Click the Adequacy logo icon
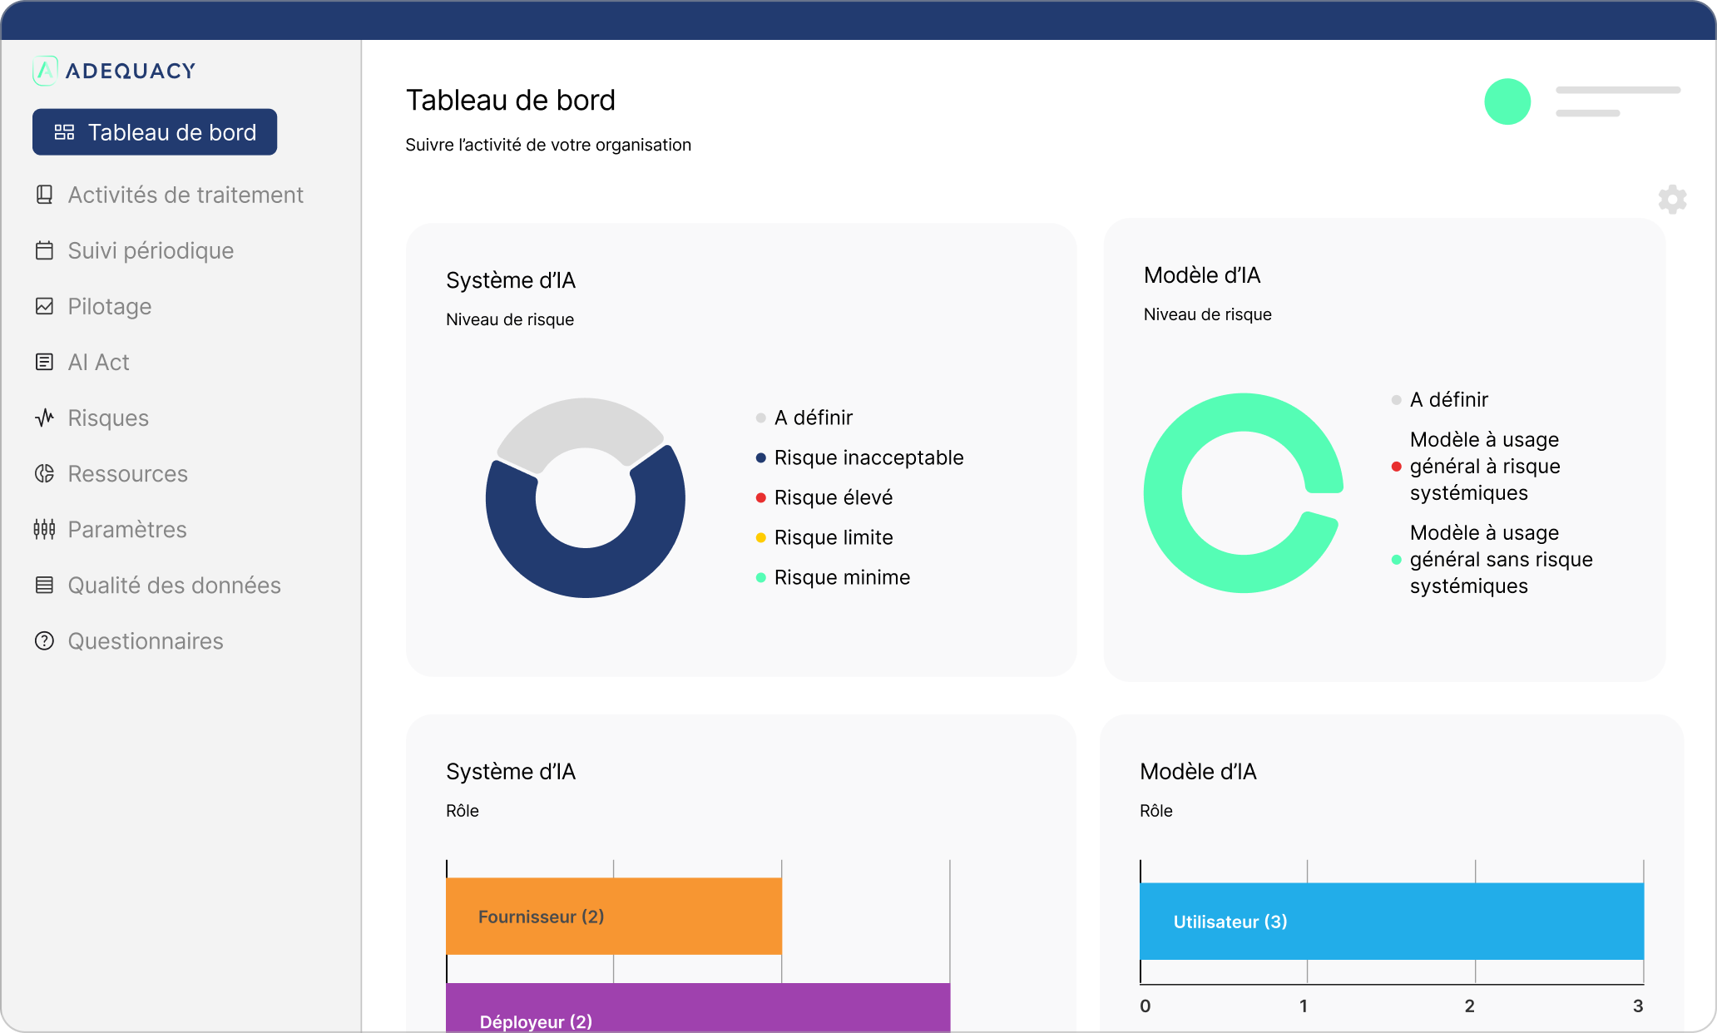Image resolution: width=1717 pixels, height=1033 pixels. pos(45,71)
